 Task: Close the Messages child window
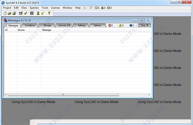[x=148, y=20]
